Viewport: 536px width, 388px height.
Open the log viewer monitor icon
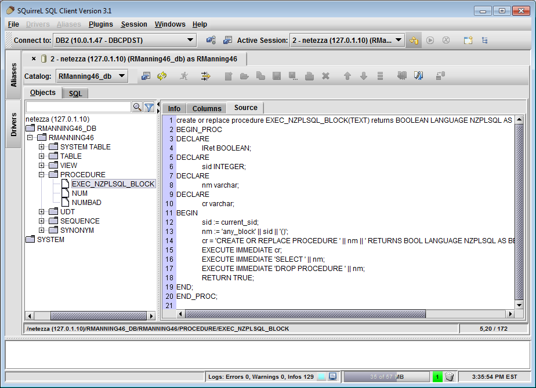(x=332, y=376)
